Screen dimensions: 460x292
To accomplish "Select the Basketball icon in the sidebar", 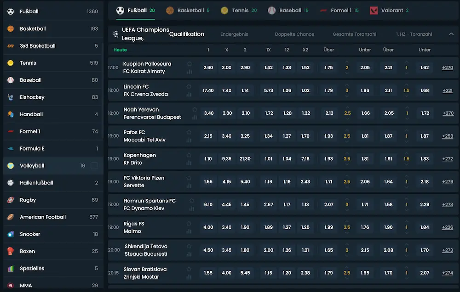I will point(11,29).
